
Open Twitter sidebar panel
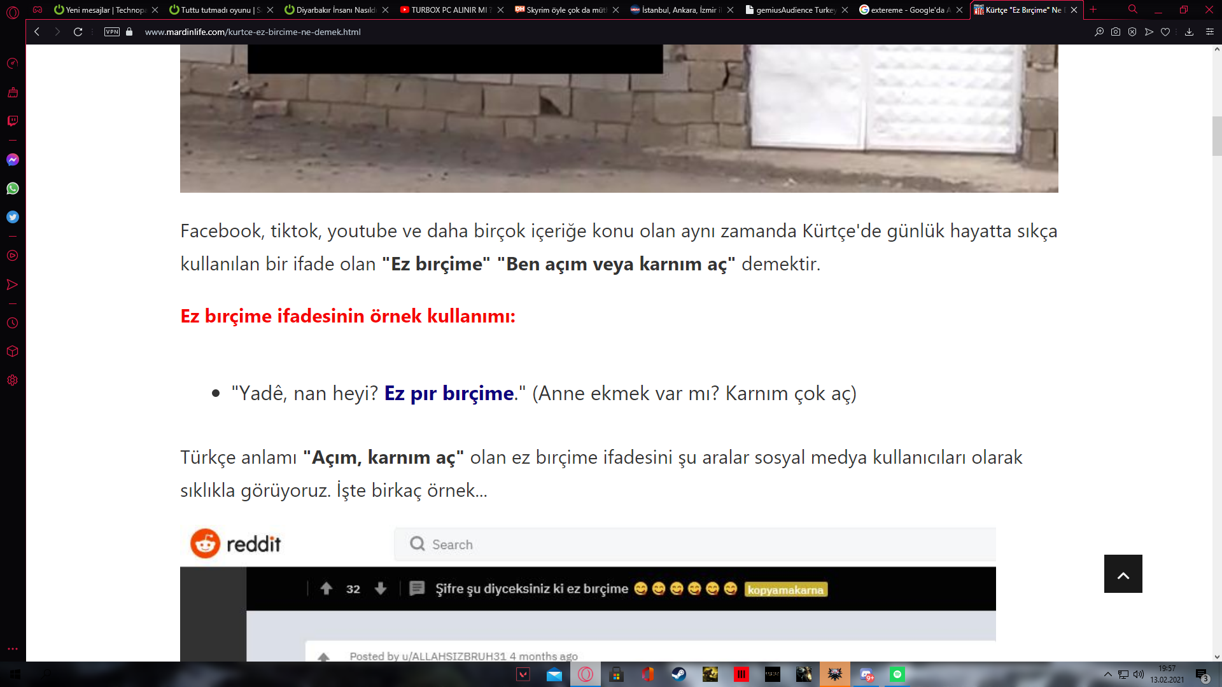point(13,217)
